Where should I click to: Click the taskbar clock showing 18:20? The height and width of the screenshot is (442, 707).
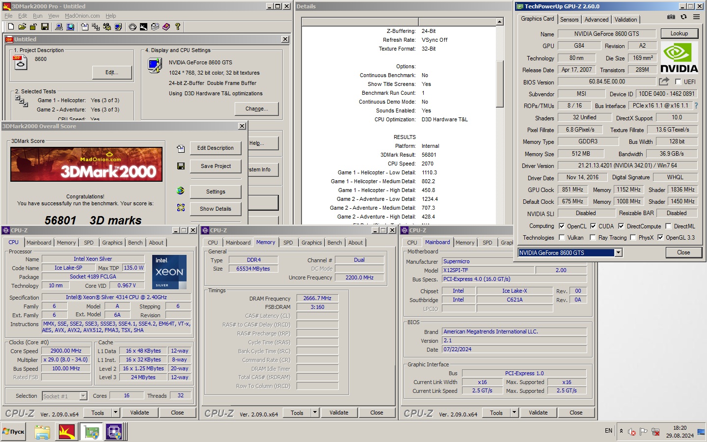click(x=680, y=428)
